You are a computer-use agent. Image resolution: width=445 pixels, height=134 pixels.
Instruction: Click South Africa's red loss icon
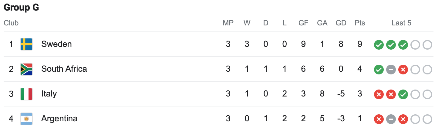coord(403,70)
